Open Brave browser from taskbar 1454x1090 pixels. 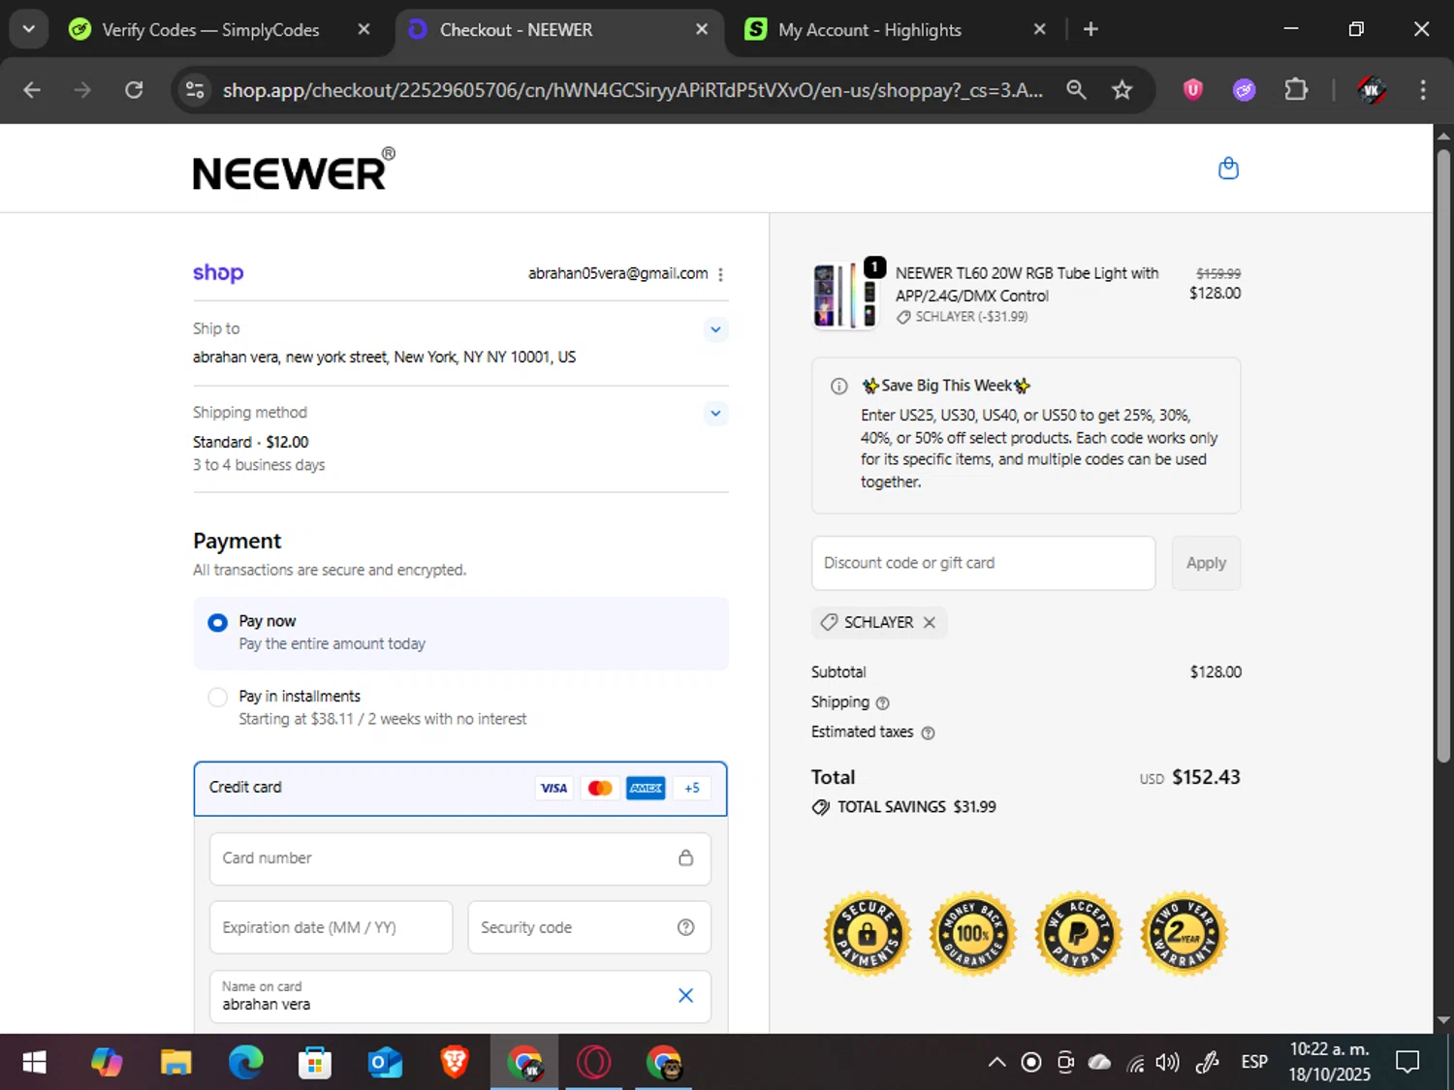click(455, 1063)
